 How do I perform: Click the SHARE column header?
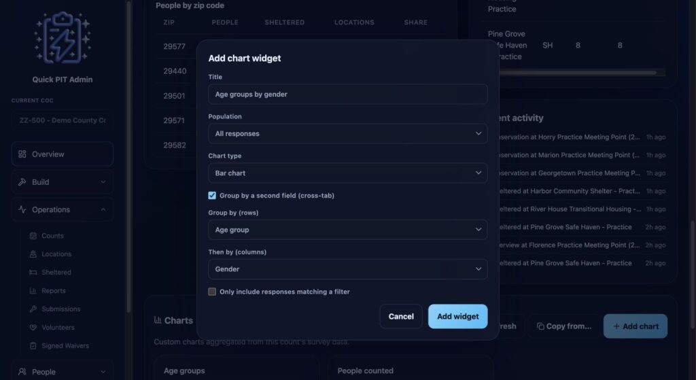click(415, 22)
